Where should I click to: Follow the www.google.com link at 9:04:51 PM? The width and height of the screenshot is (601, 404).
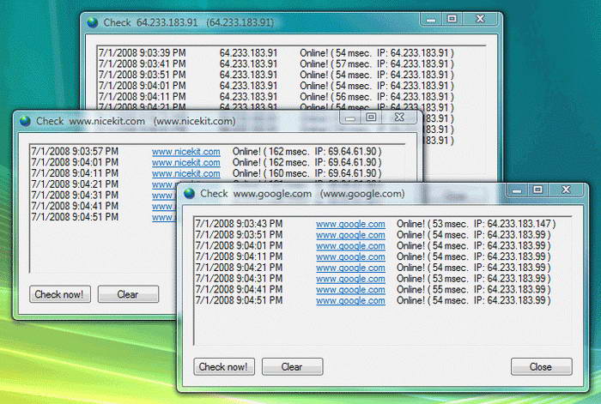[350, 301]
